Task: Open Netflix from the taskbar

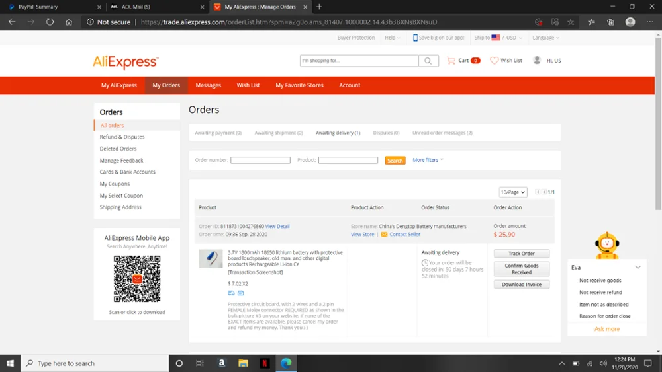Action: point(265,363)
